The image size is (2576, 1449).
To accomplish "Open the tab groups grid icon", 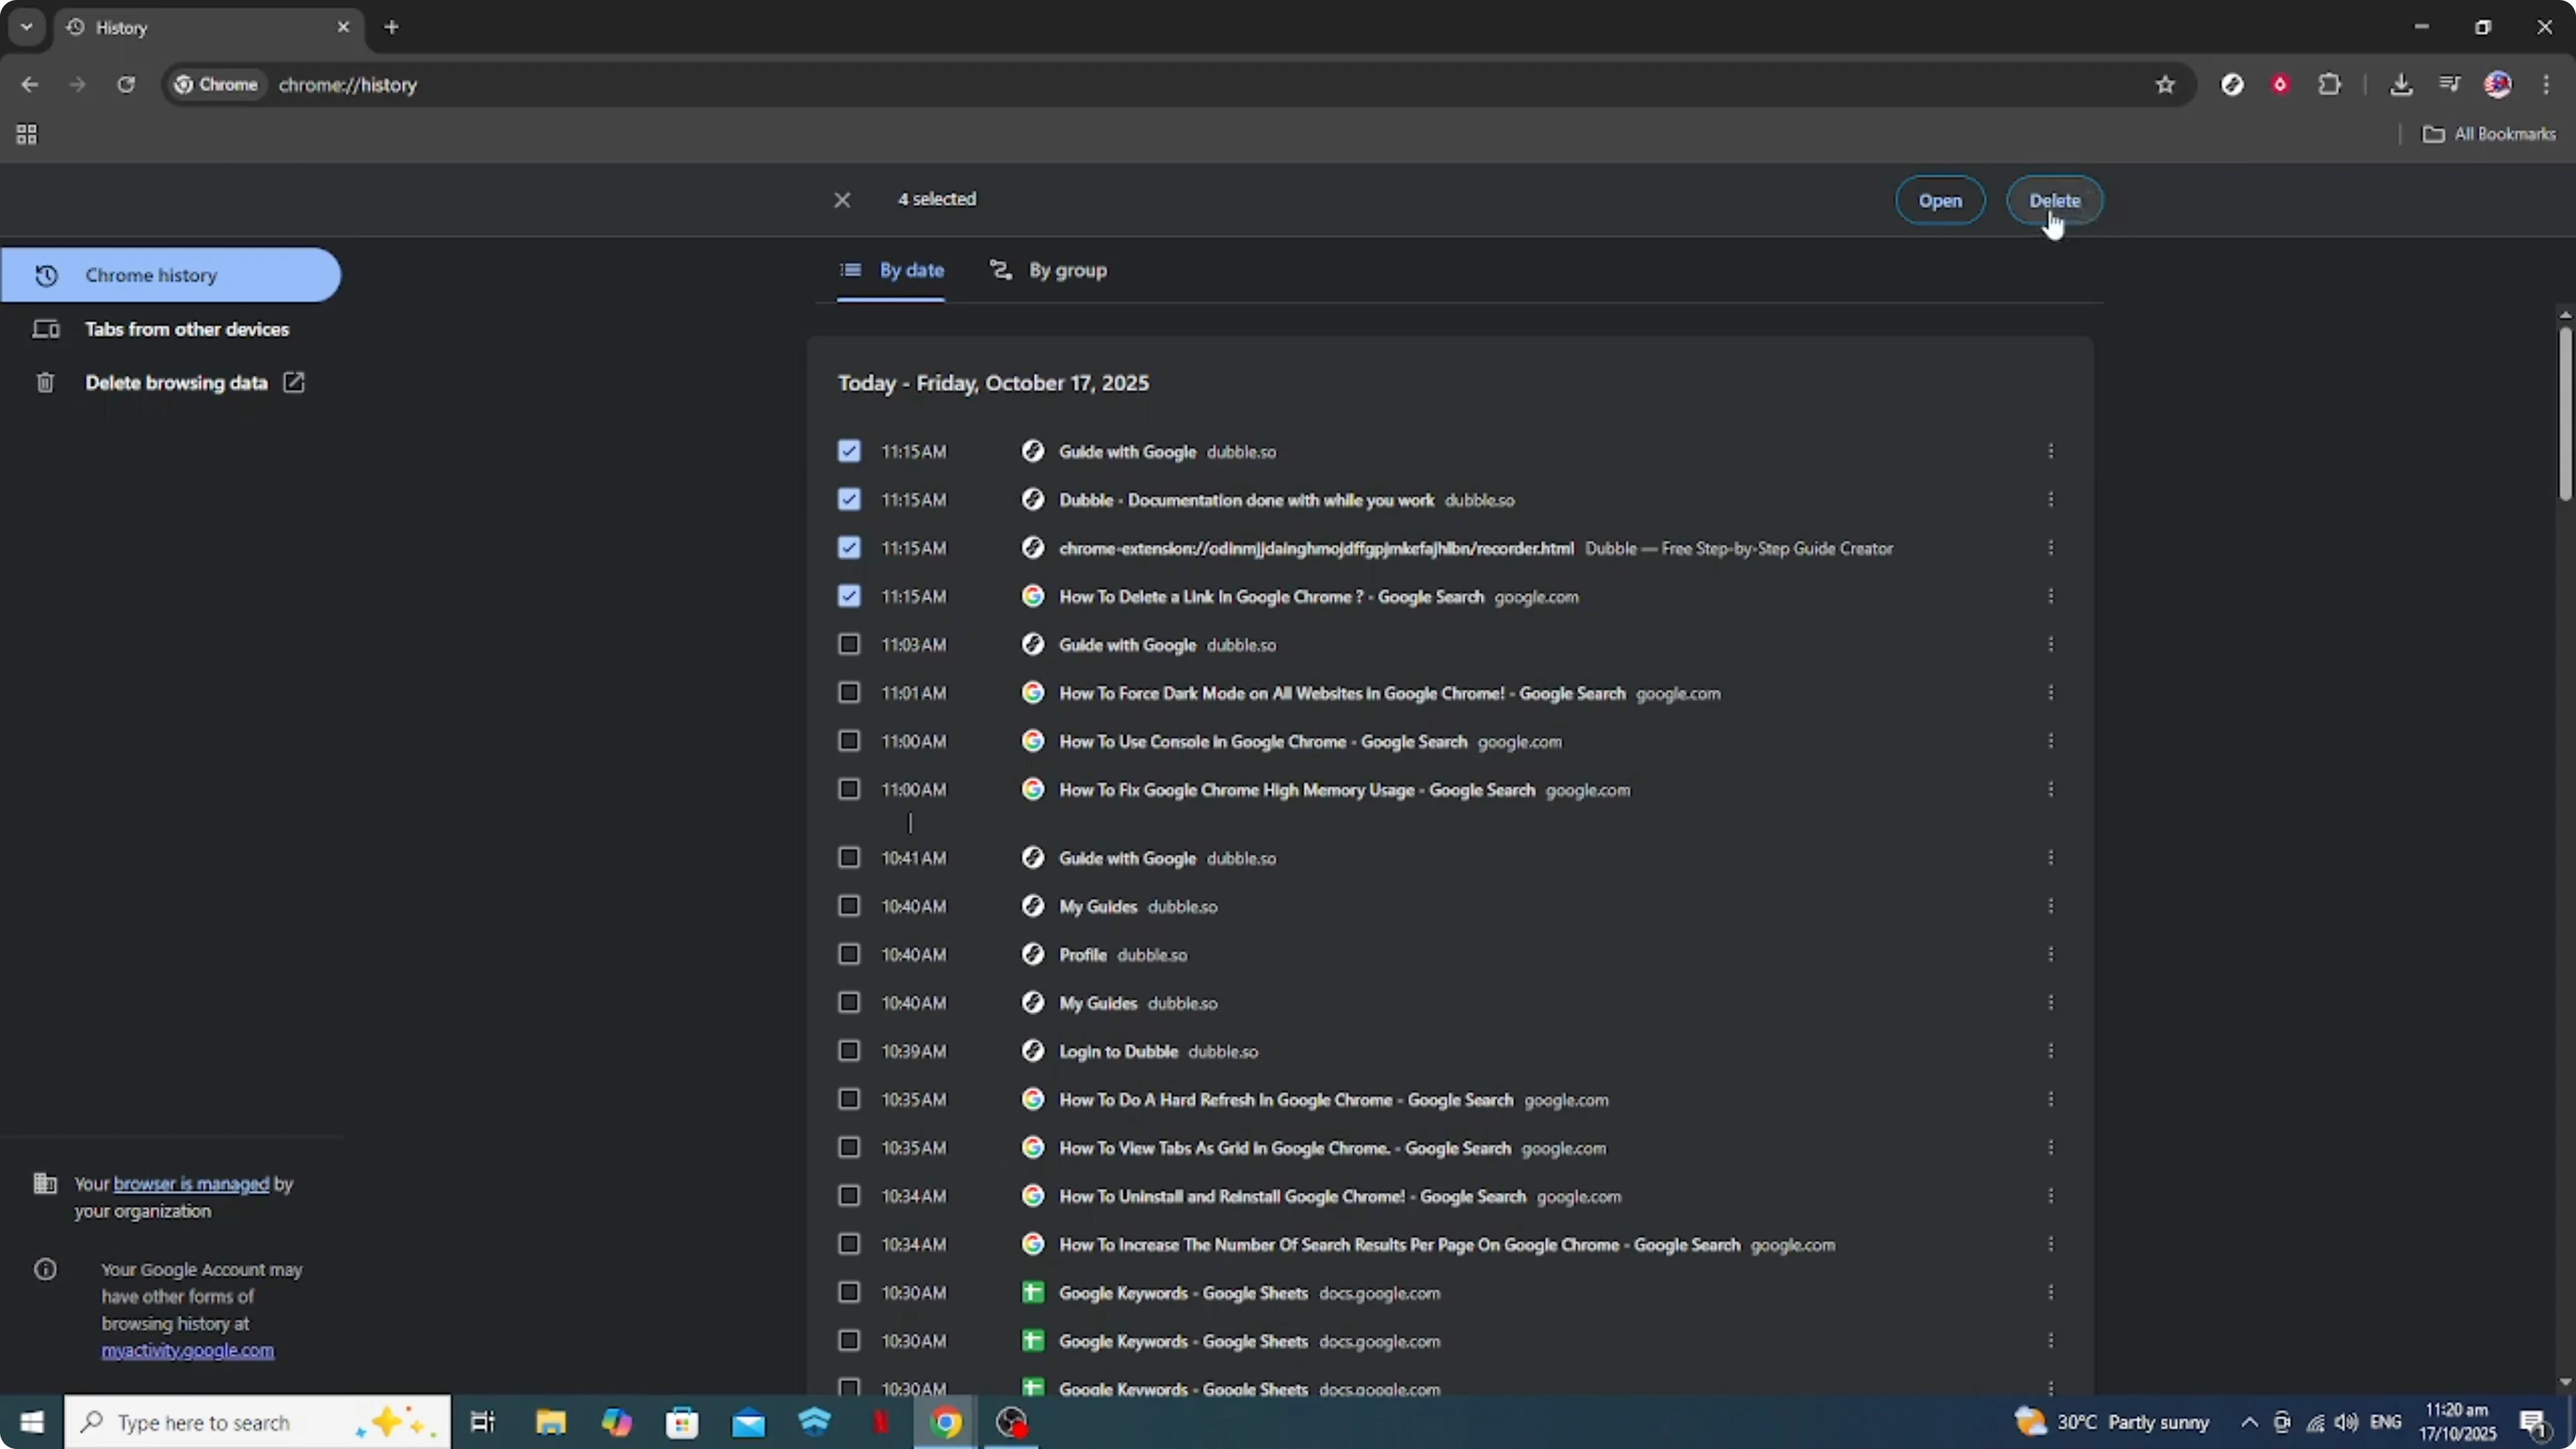I will click(x=27, y=134).
